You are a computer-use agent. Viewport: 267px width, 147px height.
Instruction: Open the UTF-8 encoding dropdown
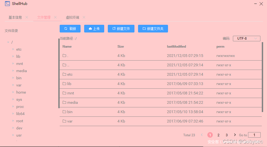point(246,39)
